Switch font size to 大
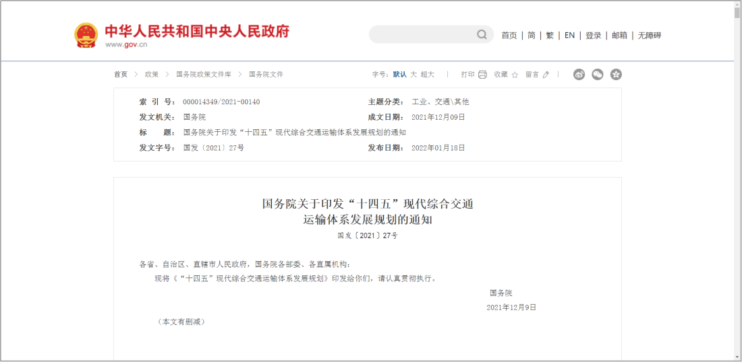Viewport: 742px width, 362px height. coord(413,75)
